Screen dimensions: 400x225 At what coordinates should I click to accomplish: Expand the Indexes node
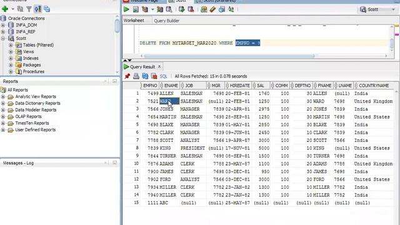11,58
